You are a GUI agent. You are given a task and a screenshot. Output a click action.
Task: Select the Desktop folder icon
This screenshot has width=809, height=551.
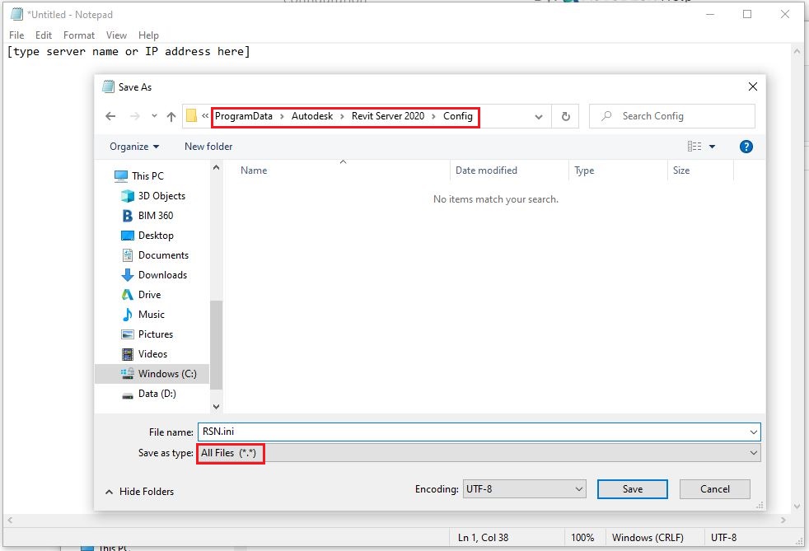(127, 236)
